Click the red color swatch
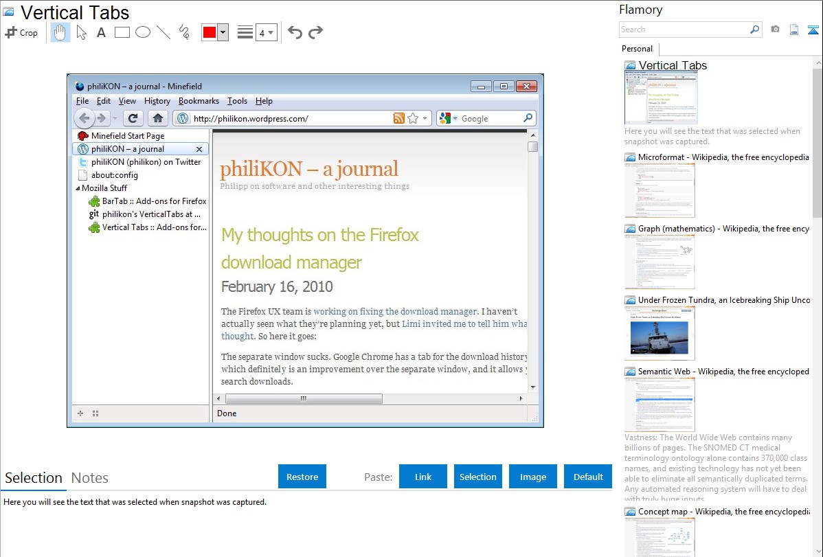The image size is (823, 557). [x=210, y=32]
